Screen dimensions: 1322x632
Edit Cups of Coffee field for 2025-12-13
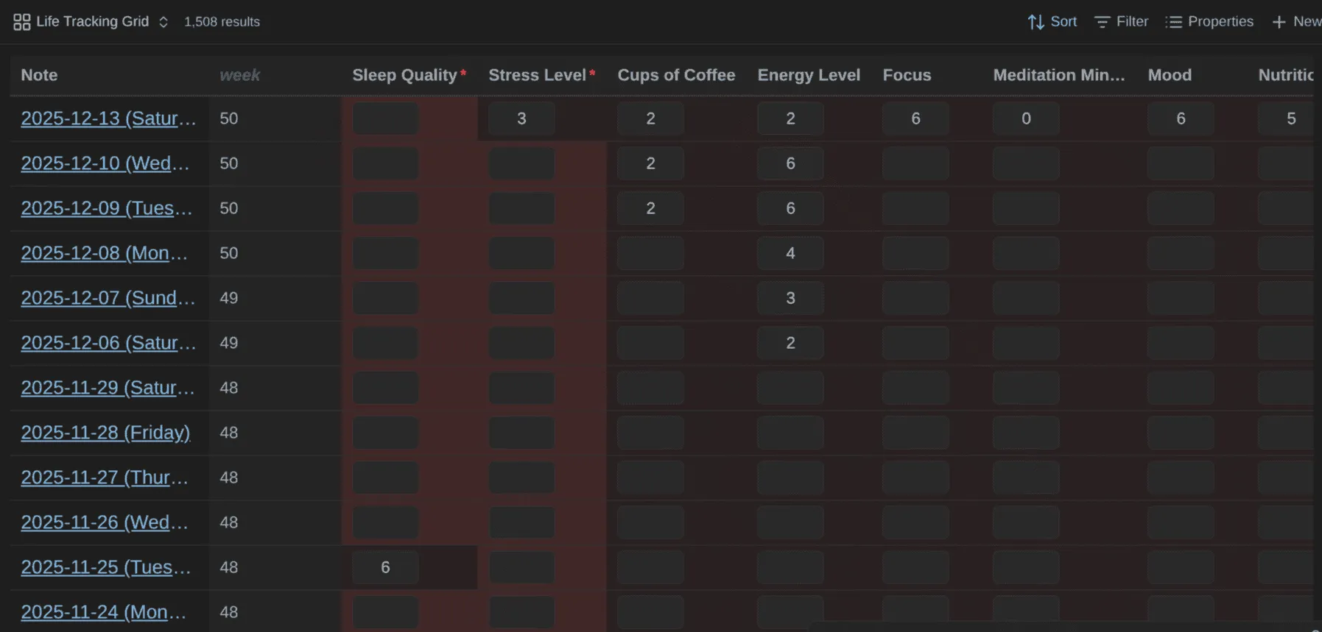pyautogui.click(x=650, y=118)
